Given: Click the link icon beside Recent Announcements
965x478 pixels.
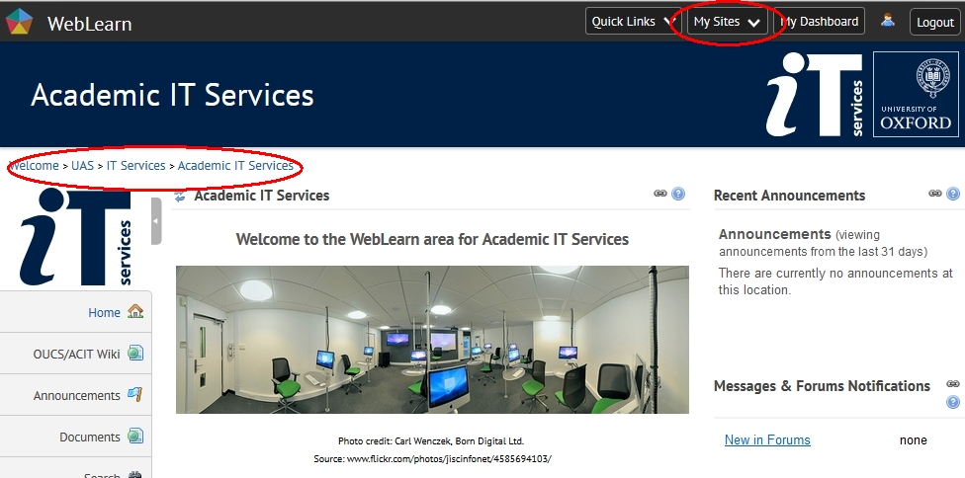Looking at the screenshot, I should (x=935, y=195).
